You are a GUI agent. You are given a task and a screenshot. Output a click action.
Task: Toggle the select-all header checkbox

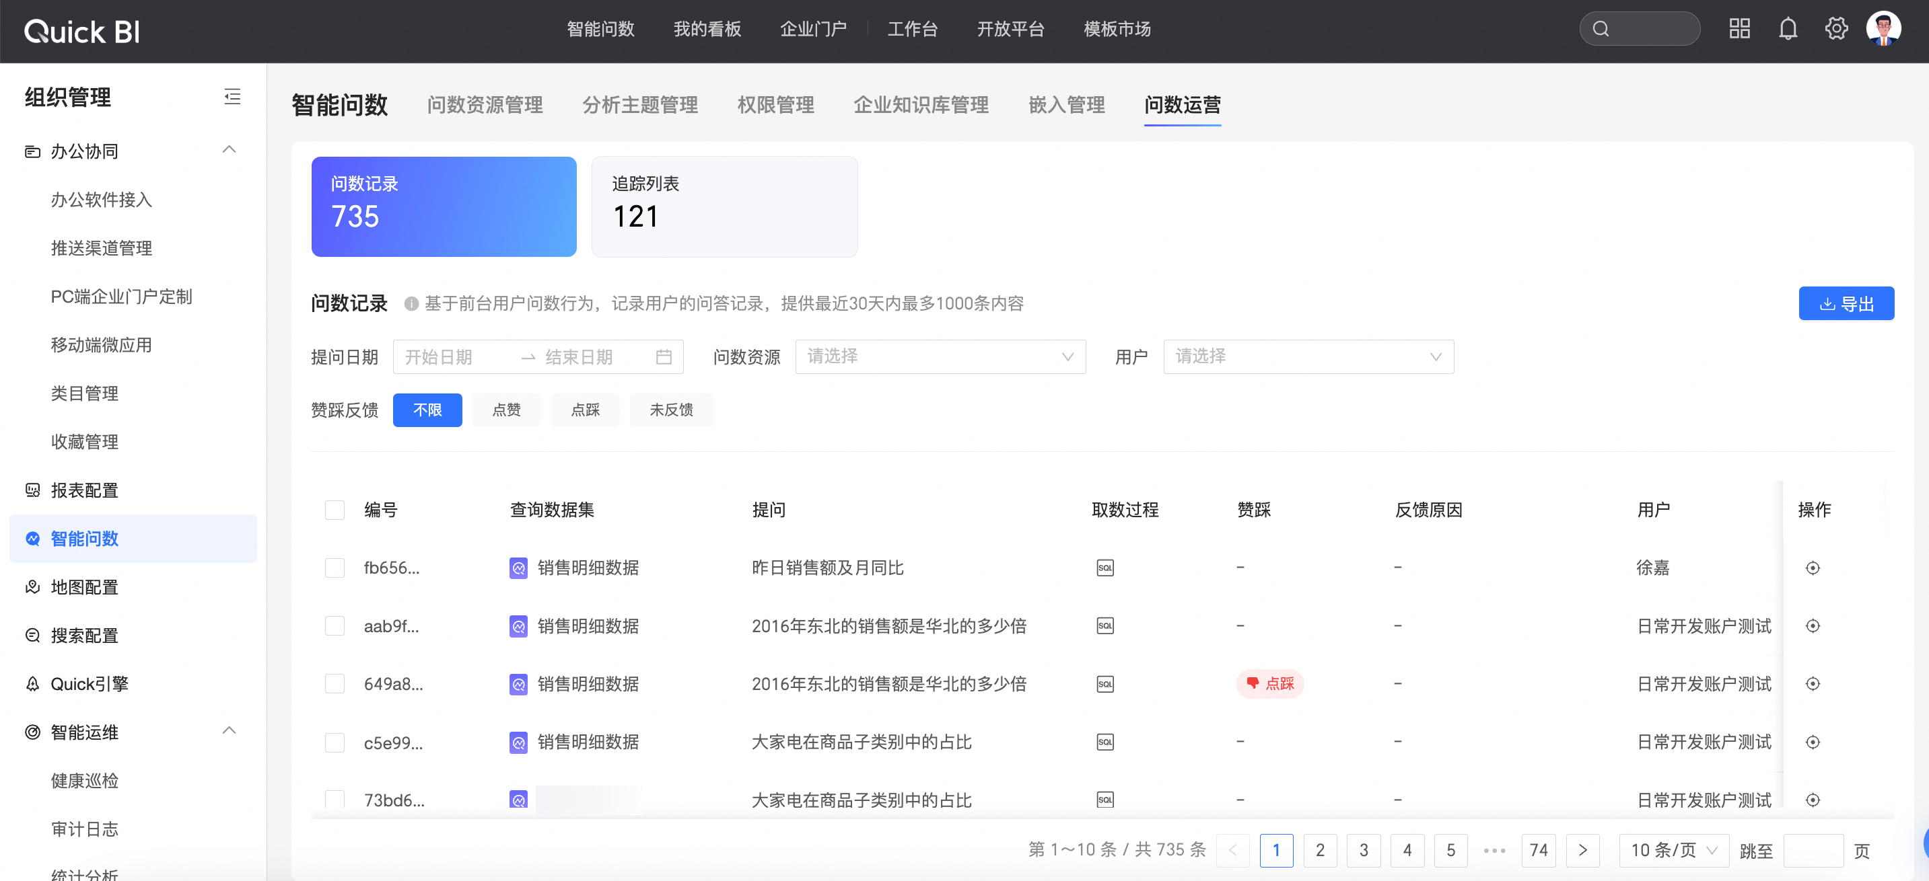(x=335, y=510)
